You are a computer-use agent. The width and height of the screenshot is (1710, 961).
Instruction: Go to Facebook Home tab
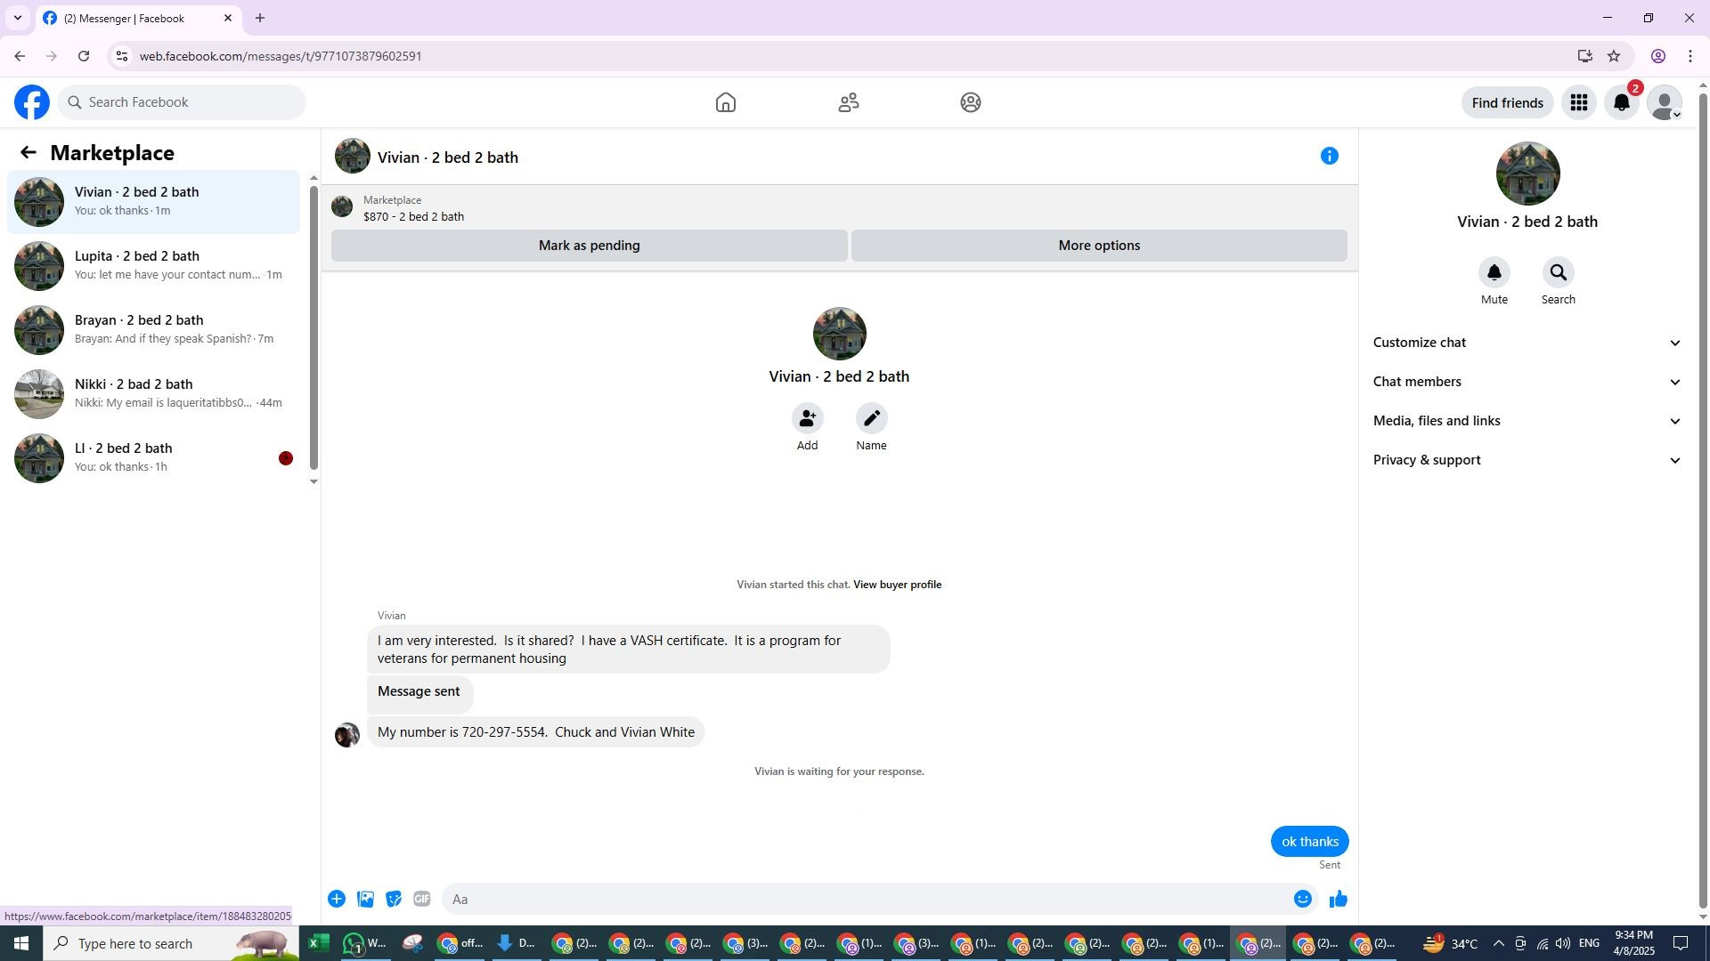point(725,103)
